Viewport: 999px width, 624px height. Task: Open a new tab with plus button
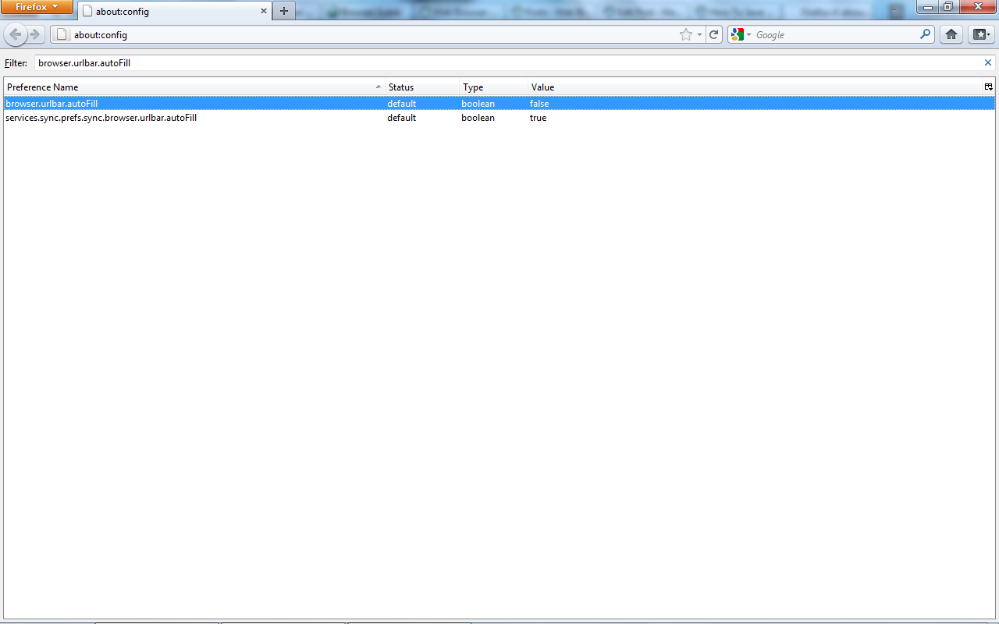pos(284,11)
